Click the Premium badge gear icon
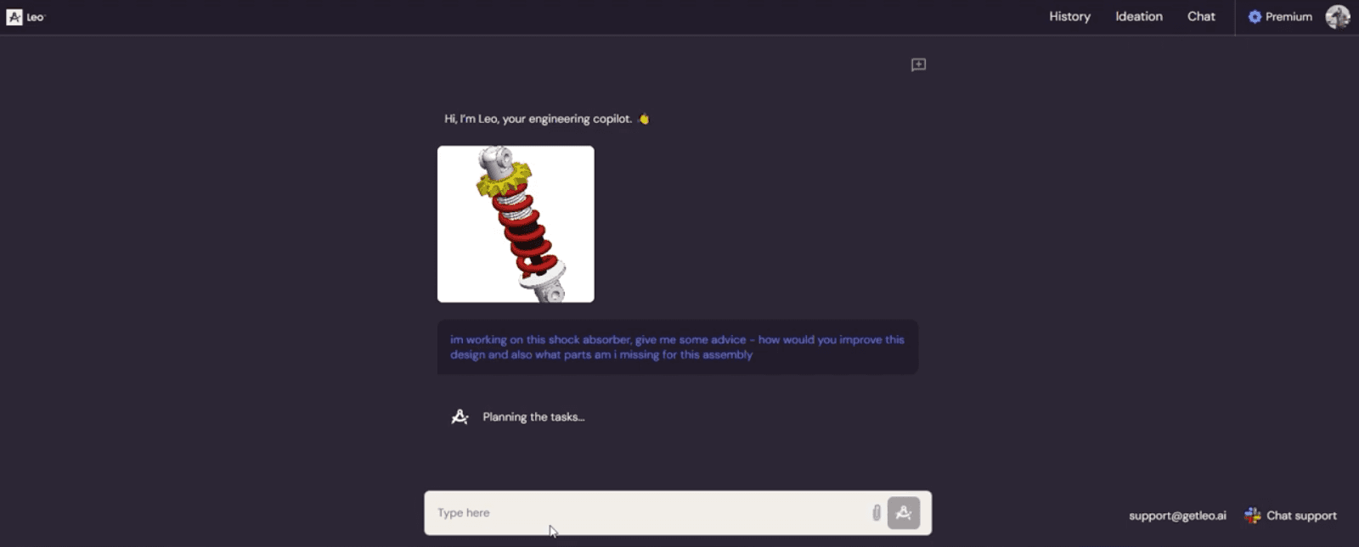1359x547 pixels. 1255,17
